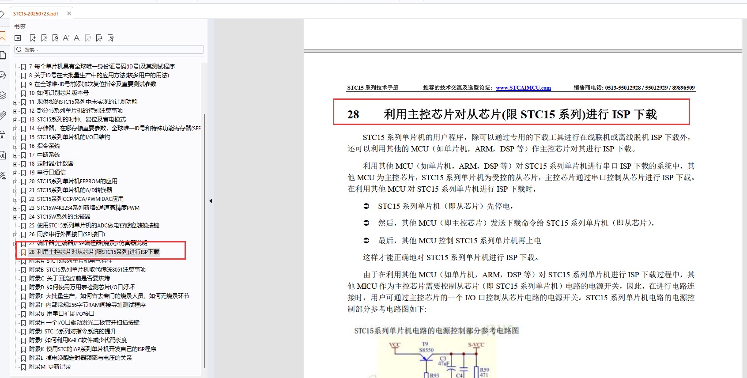Open the Bookmarks panel from the left sidebar
This screenshot has height=378, width=747.
click(3, 36)
